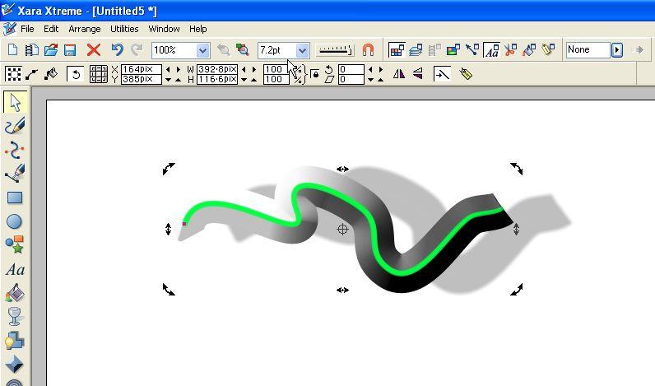Toggle the Lock Aspect Ratio padlock
This screenshot has width=655, height=386.
pos(315,74)
